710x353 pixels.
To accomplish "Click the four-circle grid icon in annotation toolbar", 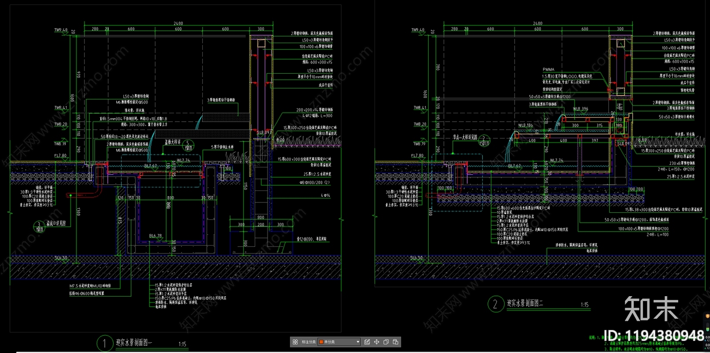I will click(x=295, y=342).
